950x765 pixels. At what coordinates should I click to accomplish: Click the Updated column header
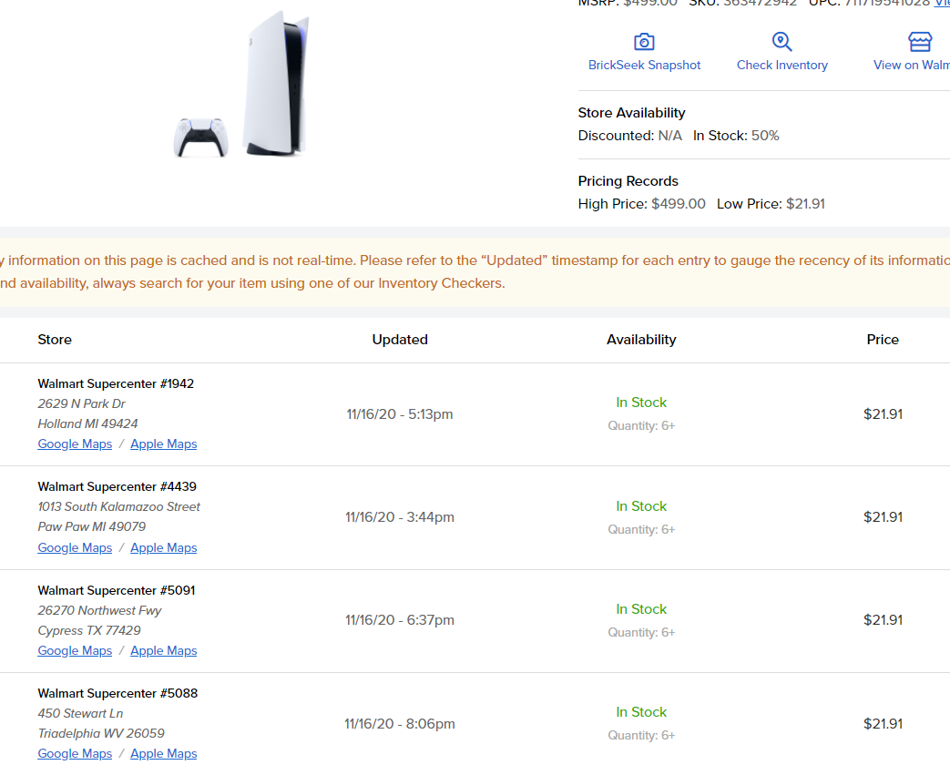[400, 340]
